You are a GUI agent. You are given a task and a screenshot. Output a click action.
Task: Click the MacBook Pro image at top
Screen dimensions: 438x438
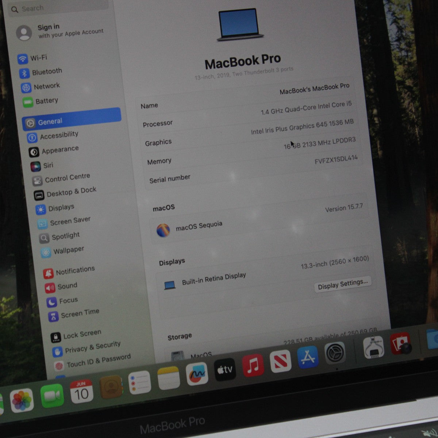coord(241,24)
